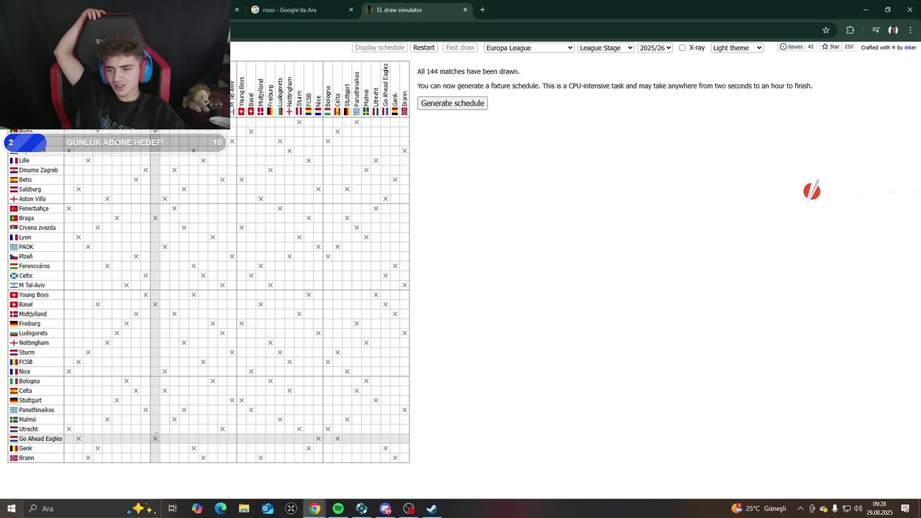Open the Europa League competition dropdown
This screenshot has width=921, height=518.
coord(529,47)
